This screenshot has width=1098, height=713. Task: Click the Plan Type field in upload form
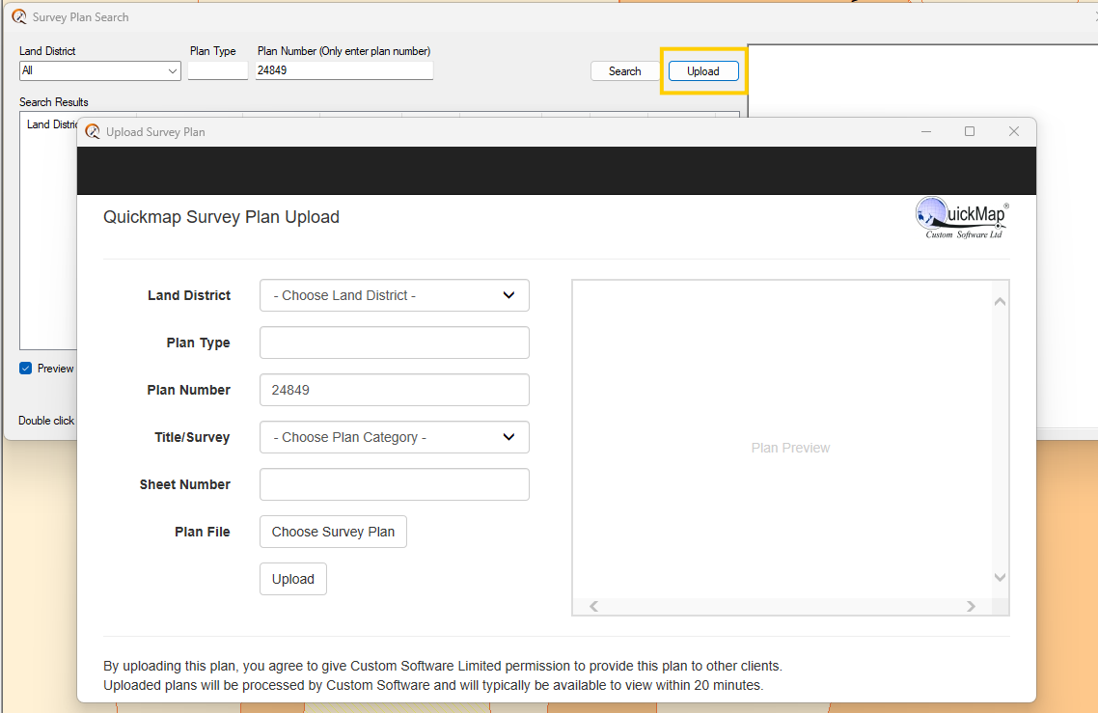394,343
